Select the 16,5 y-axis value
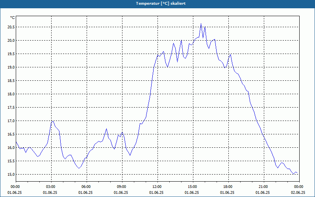315x197 pixels. [11, 134]
